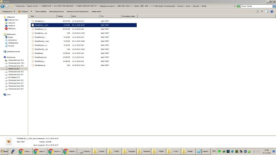276x155 pixels.
Task: Open the MEGAsync sidebar shortcut
Action: (6, 28)
